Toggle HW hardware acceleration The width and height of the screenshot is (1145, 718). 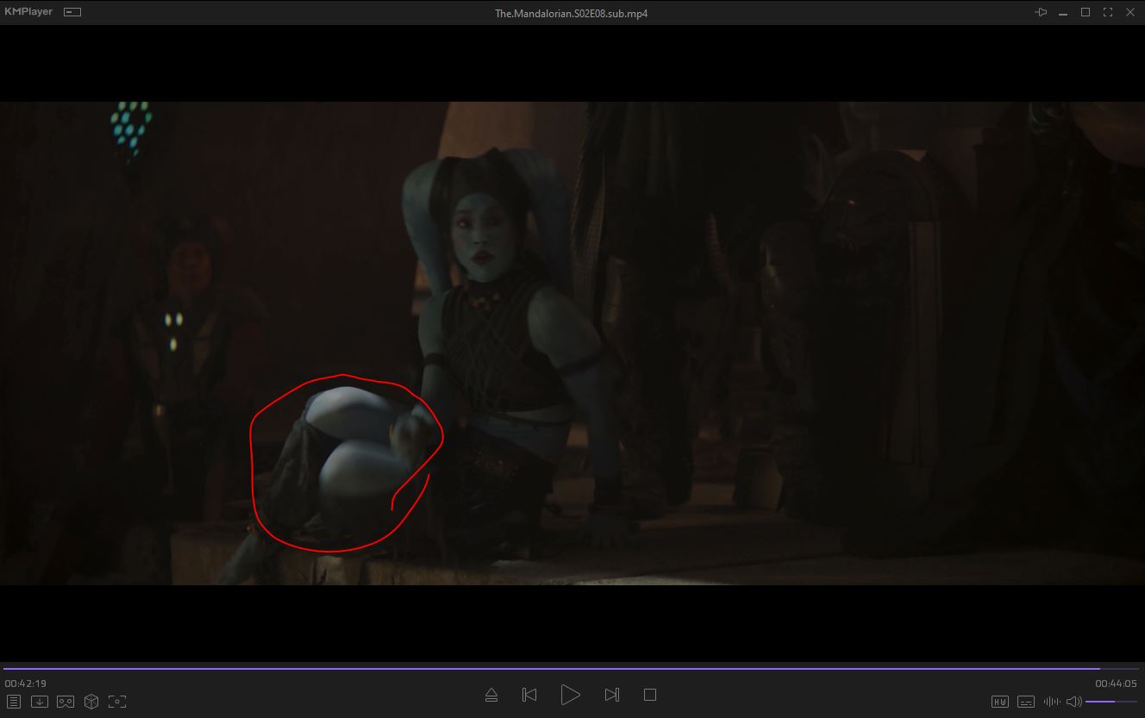(x=999, y=702)
